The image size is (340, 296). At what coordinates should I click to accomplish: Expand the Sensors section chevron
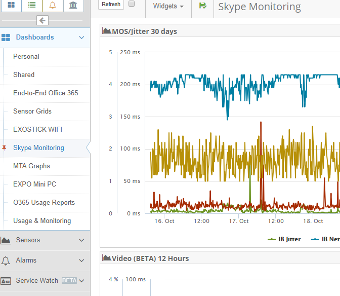(81, 240)
